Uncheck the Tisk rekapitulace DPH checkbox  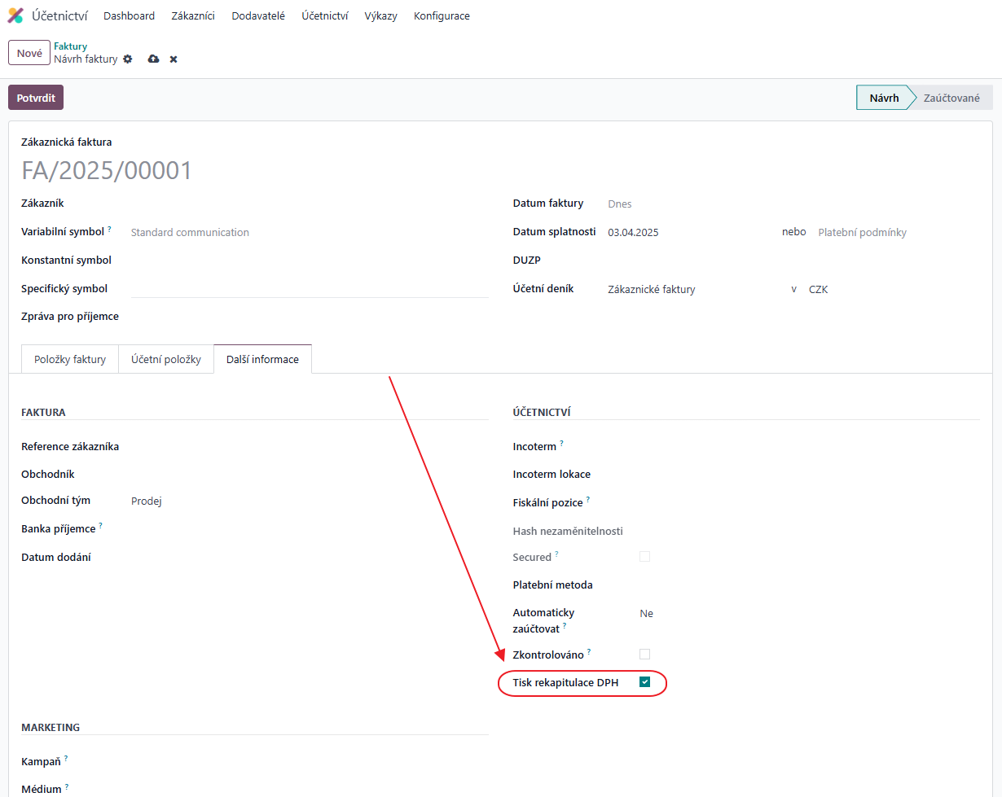click(645, 682)
